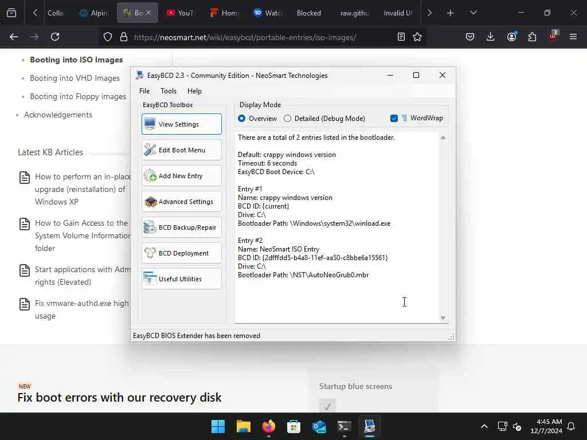Open Windows Start menu
587x440 pixels.
tap(218, 426)
